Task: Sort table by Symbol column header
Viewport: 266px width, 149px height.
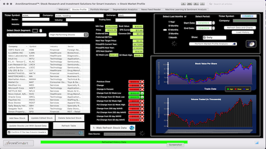Action: [x=39, y=46]
